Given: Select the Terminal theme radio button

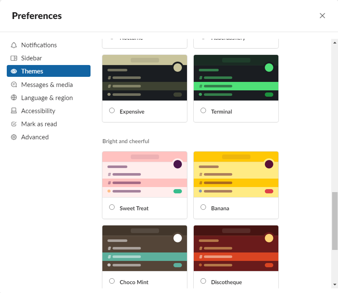Looking at the screenshot, I should point(203,111).
